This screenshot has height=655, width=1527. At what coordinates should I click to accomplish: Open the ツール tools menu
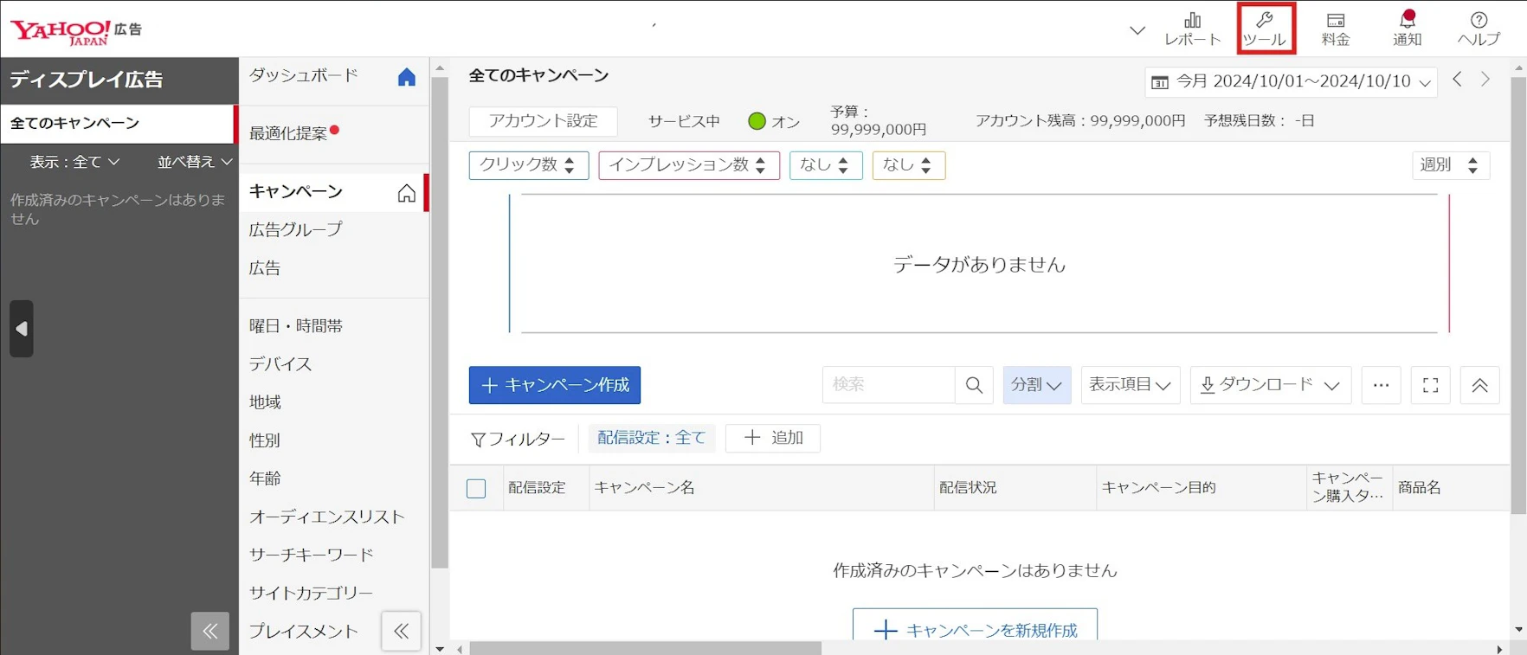point(1265,29)
